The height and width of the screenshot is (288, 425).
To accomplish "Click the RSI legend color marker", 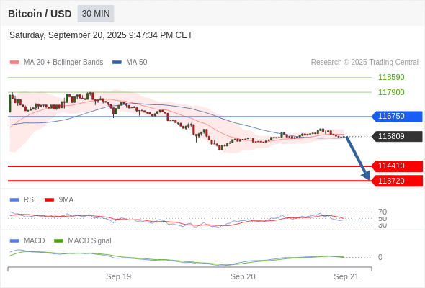I will pyautogui.click(x=14, y=200).
